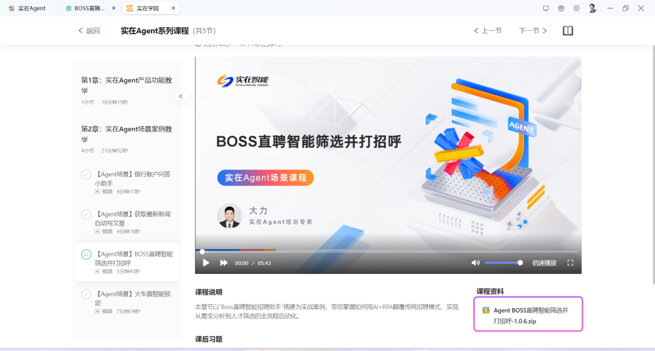Close the BOSS直聘 tab

pyautogui.click(x=113, y=8)
